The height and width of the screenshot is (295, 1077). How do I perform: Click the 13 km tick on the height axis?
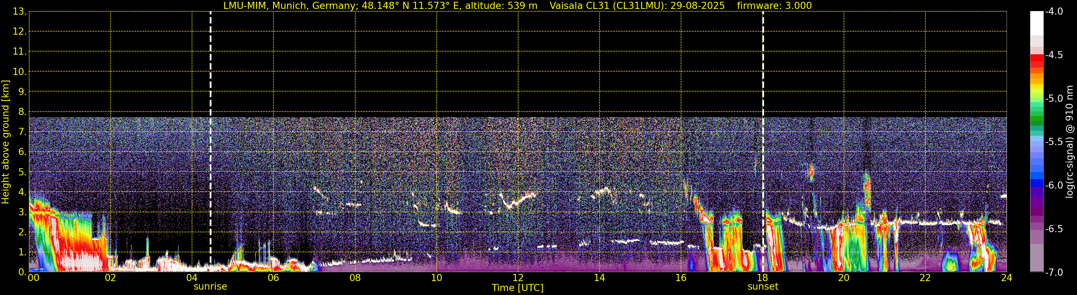click(x=19, y=12)
